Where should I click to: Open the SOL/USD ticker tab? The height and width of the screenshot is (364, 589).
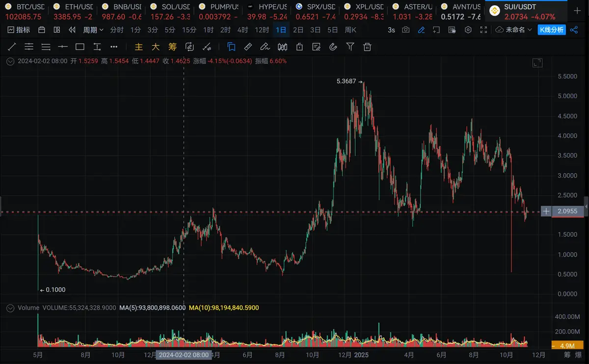click(x=170, y=11)
